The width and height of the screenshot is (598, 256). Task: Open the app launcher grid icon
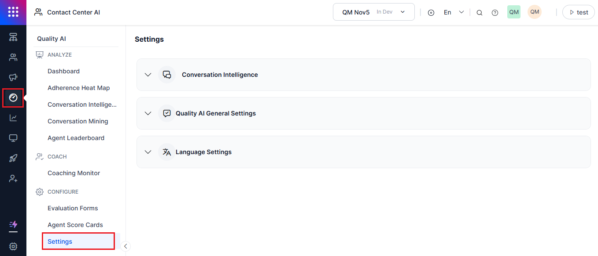pyautogui.click(x=13, y=12)
